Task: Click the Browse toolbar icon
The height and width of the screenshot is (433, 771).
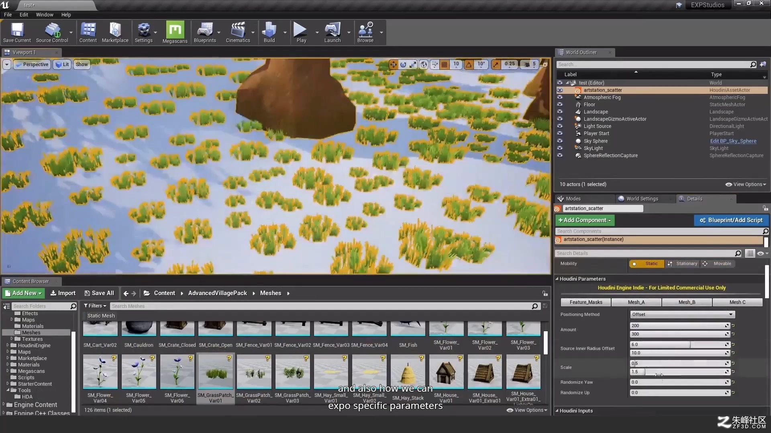Action: click(x=365, y=32)
